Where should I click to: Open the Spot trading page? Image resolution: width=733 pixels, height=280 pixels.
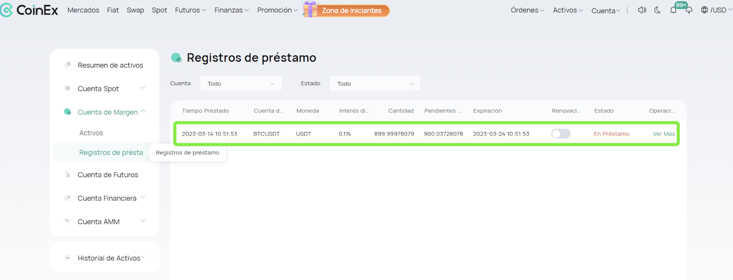point(159,10)
